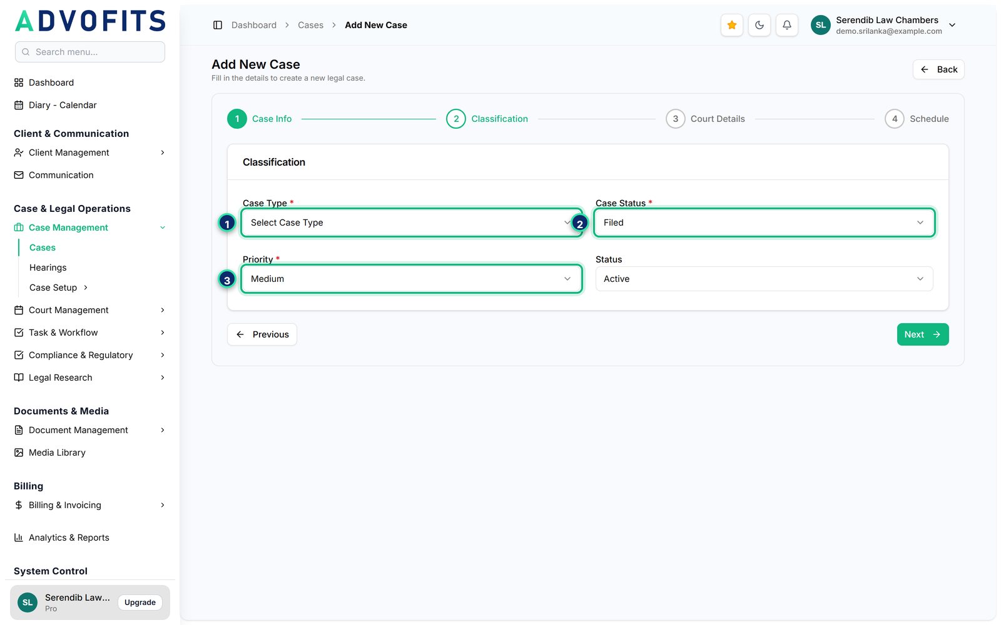Click the SL avatar in header
The height and width of the screenshot is (625, 1001).
[820, 25]
